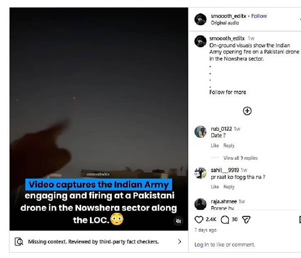Like the post with heart icon
This screenshot has width=301, height=258.
point(199,219)
